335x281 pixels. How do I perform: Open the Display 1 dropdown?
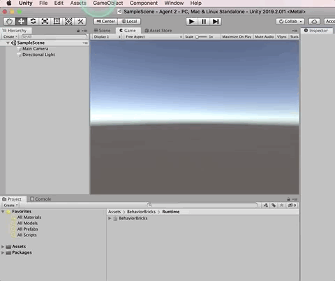click(107, 37)
